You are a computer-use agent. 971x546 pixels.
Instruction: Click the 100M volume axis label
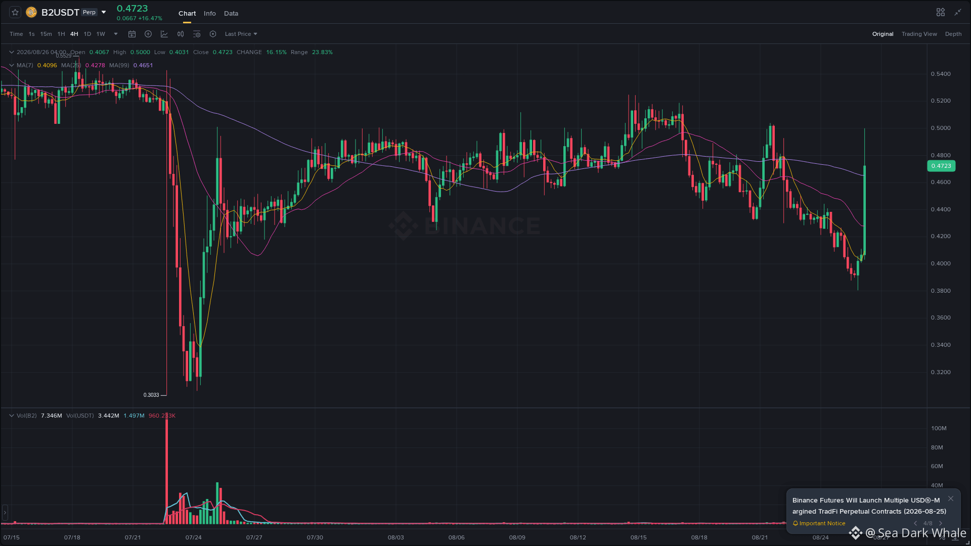click(939, 428)
